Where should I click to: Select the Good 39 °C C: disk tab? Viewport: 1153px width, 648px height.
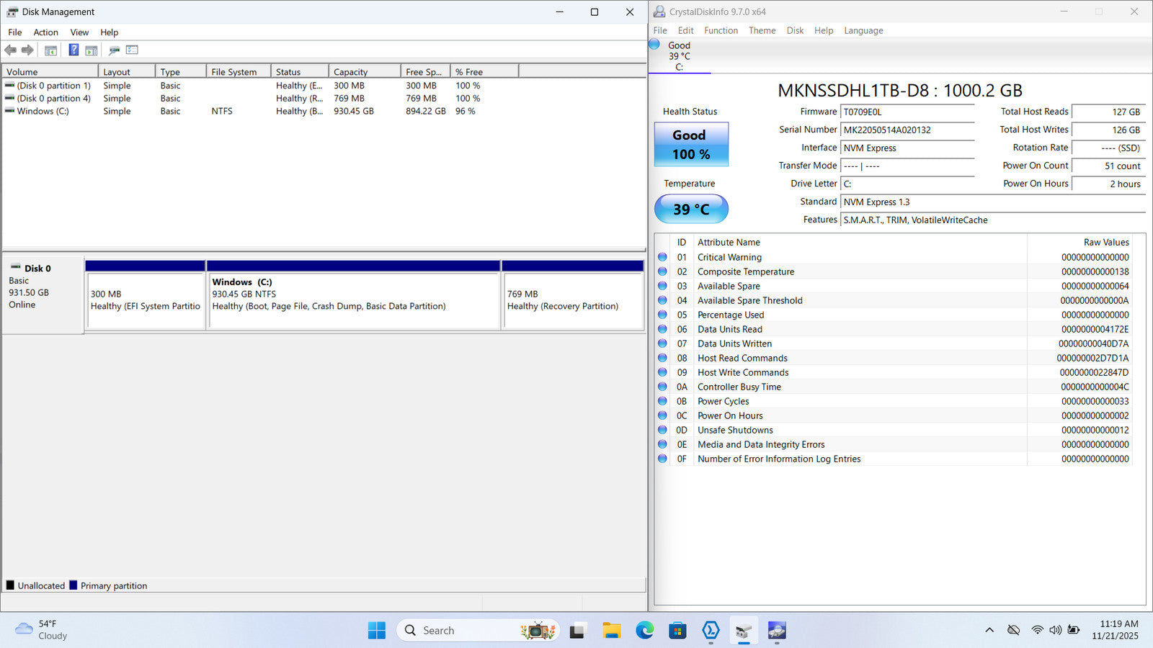pyautogui.click(x=679, y=56)
